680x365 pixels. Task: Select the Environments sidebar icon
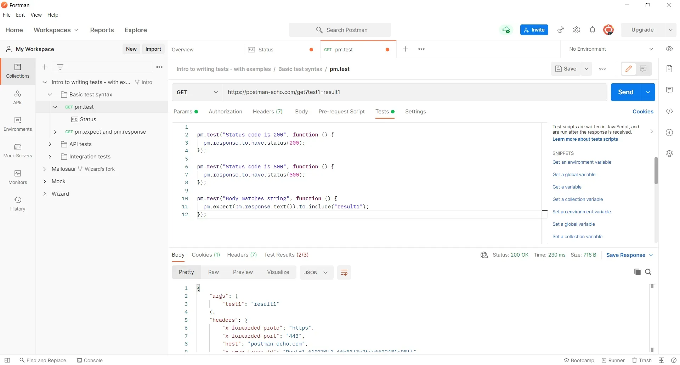tap(18, 124)
